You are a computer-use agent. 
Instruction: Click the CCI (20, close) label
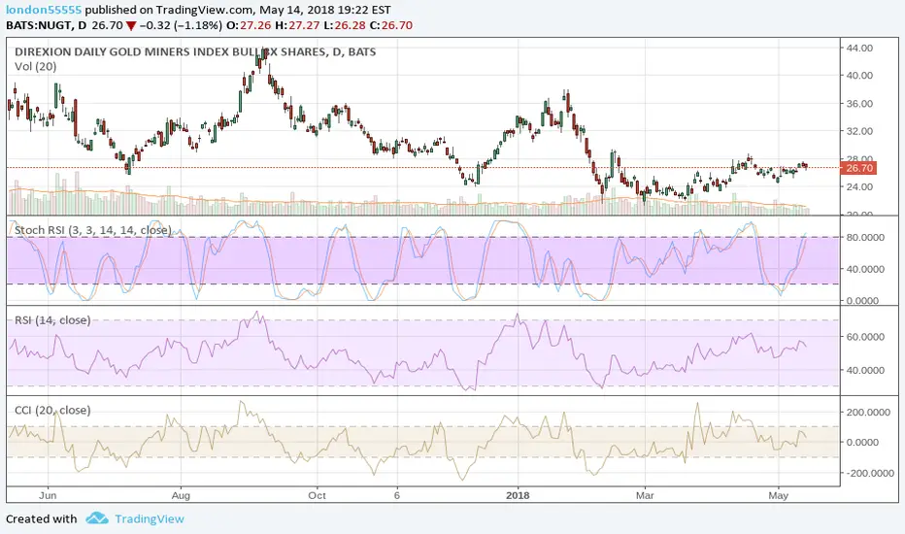52,410
